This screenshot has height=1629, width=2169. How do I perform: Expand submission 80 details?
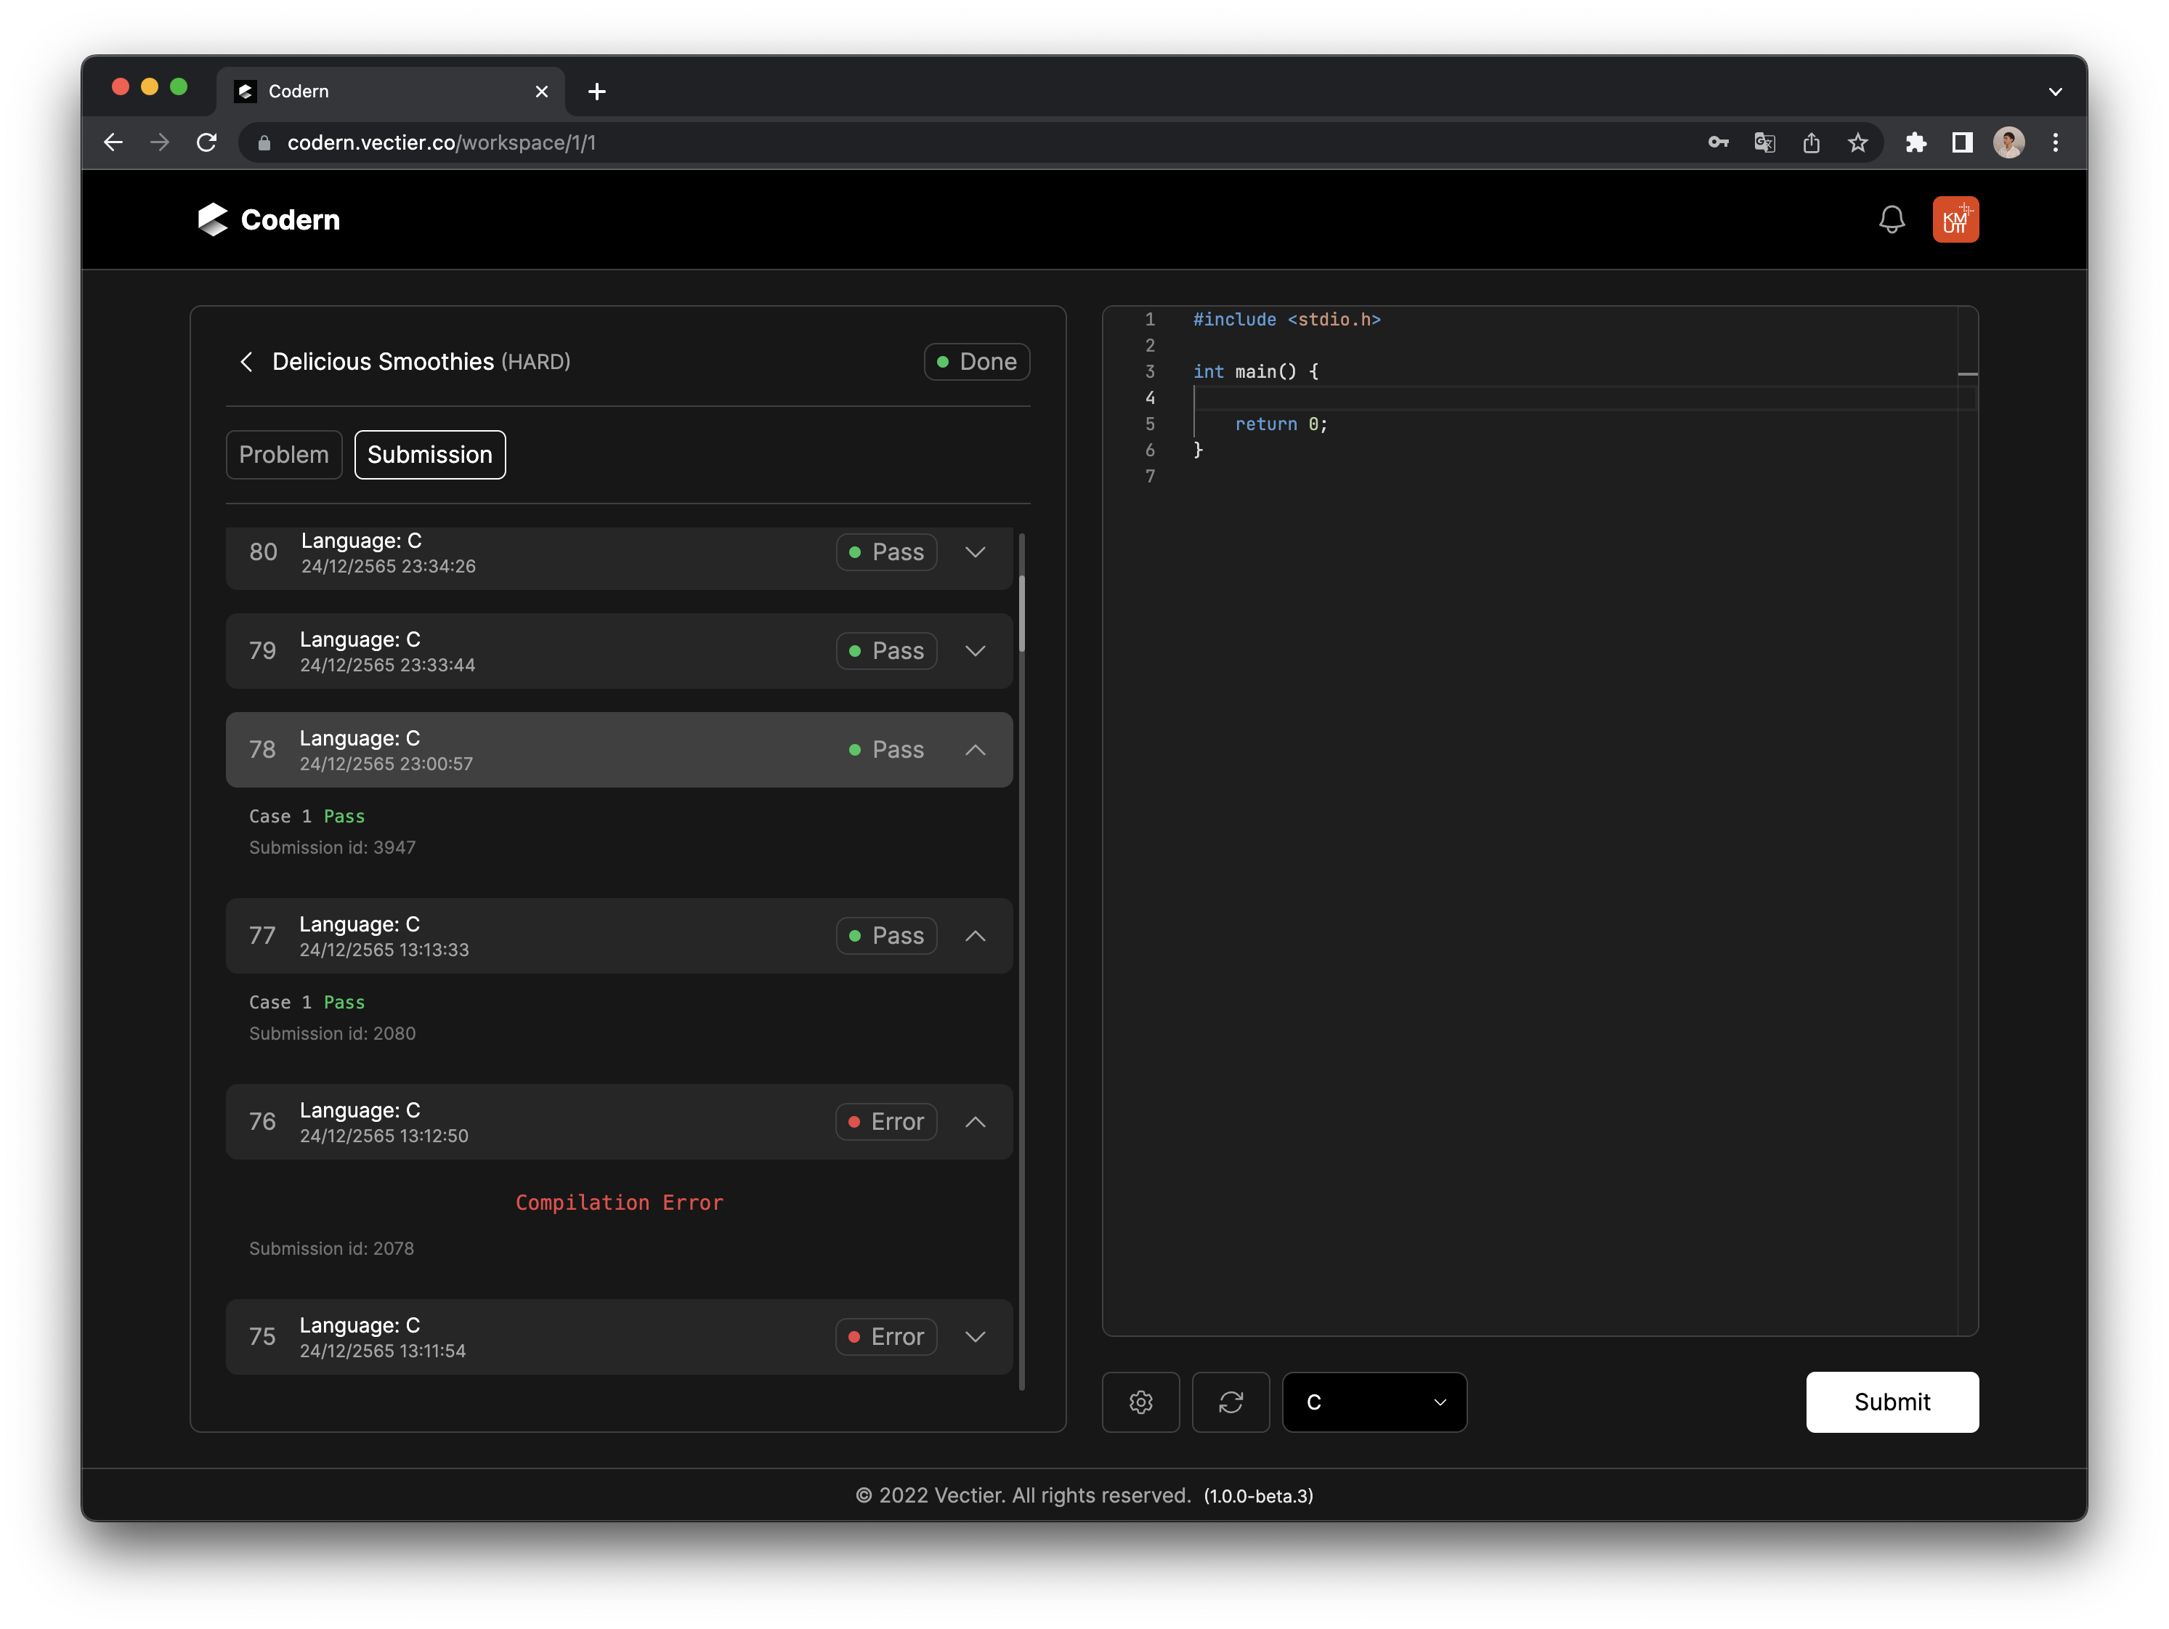976,552
